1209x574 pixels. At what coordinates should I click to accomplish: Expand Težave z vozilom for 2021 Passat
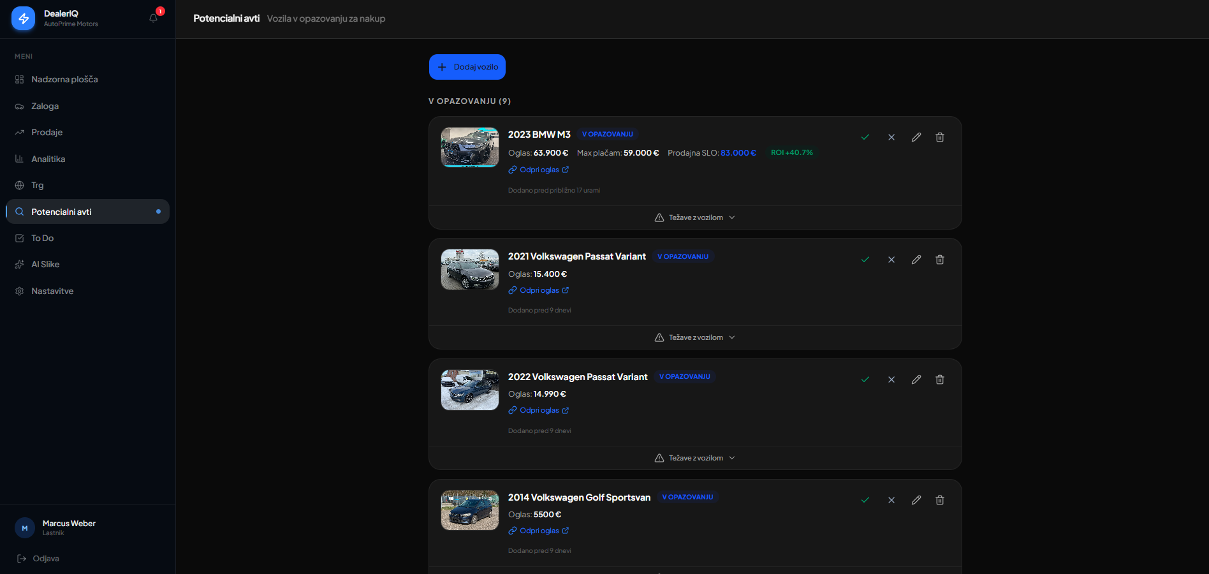(x=695, y=337)
